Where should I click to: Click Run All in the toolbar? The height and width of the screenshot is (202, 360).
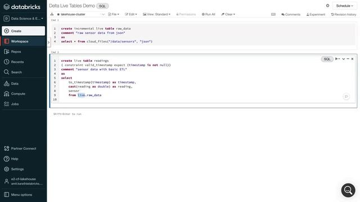(209, 14)
